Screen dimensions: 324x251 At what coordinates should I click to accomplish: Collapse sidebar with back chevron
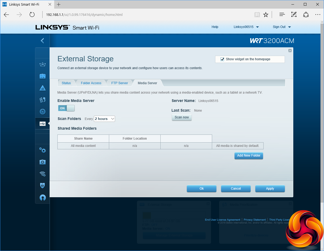(x=42, y=41)
